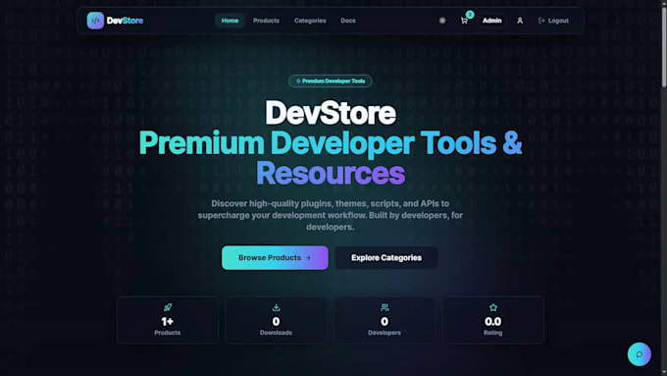
Task: Open the Docs nav item
Action: coord(348,21)
